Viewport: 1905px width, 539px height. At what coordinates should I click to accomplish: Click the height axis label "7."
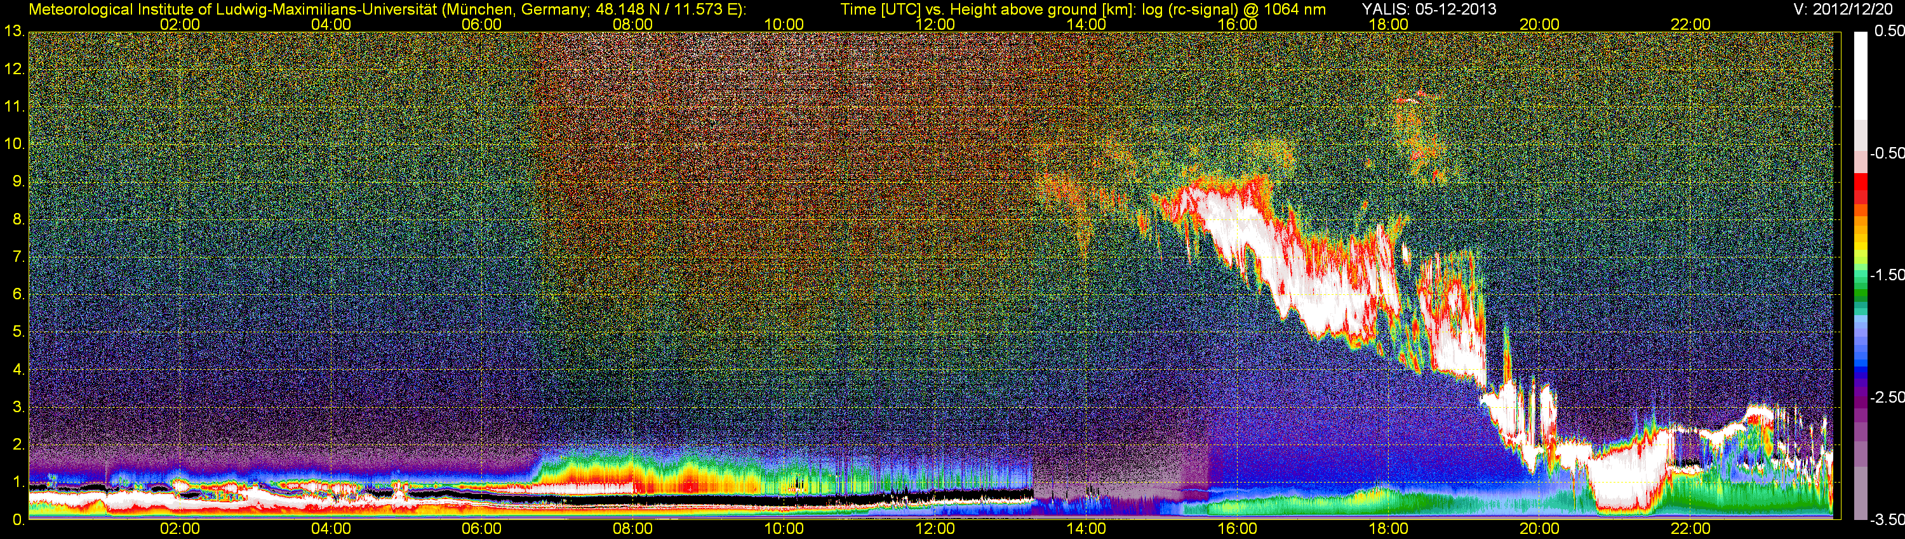point(18,257)
